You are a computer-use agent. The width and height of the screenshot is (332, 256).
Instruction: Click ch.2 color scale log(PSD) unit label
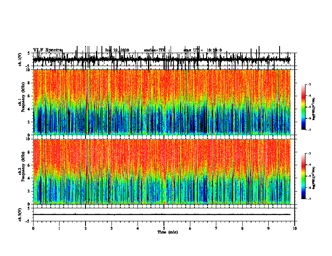[314, 178]
